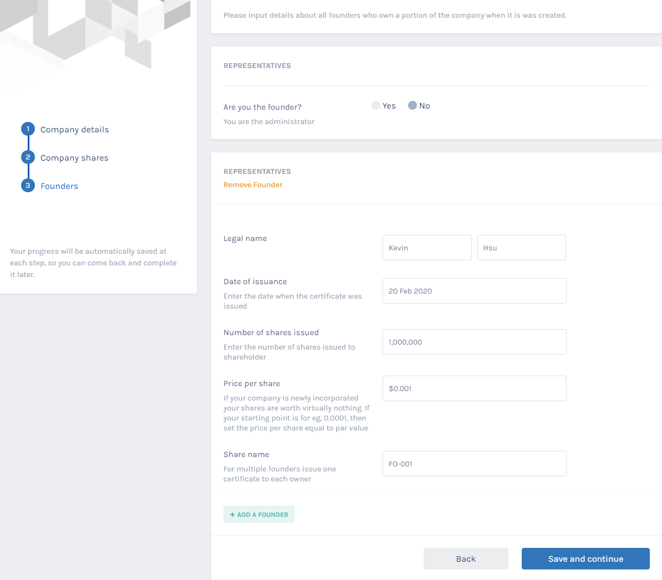Edit the last name field 'Hsu'
662x580 pixels.
[x=521, y=248]
